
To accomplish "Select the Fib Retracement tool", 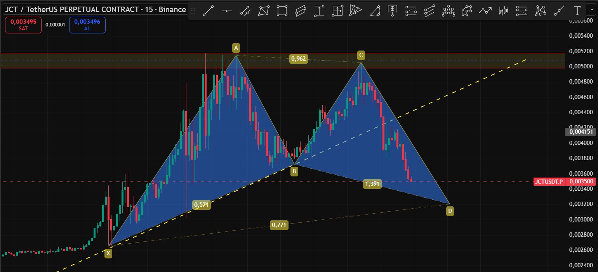I will (x=411, y=10).
